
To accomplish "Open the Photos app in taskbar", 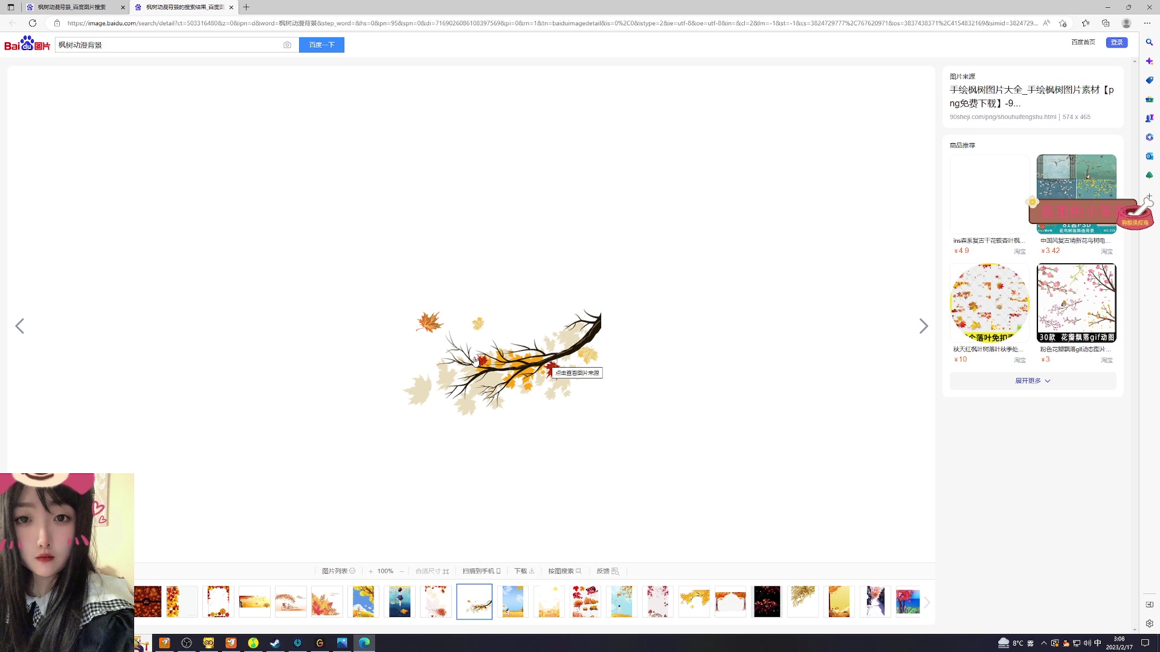I will click(x=342, y=643).
